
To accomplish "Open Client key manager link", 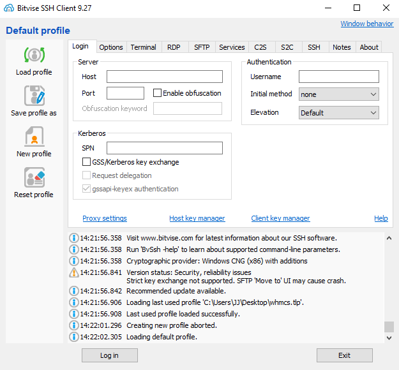I will point(280,218).
